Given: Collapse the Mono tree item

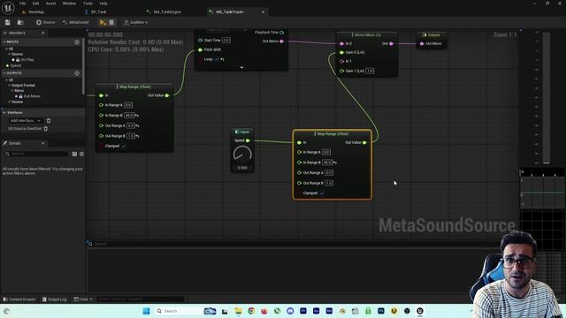Looking at the screenshot, I should (12, 91).
